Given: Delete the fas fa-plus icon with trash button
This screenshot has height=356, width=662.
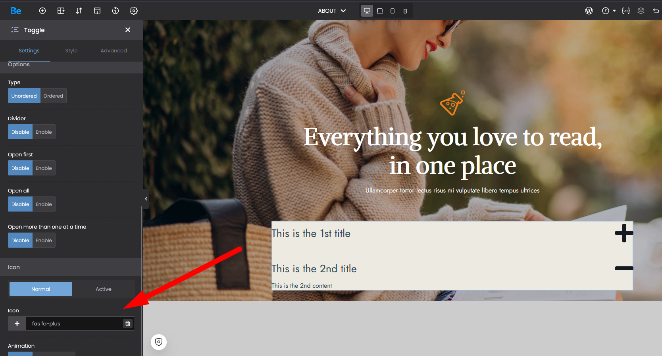Looking at the screenshot, I should tap(128, 323).
